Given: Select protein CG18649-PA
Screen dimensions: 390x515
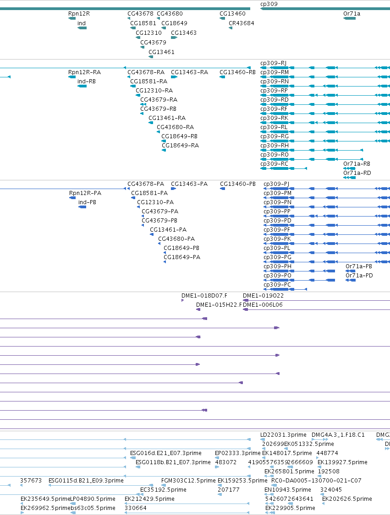Looking at the screenshot, I should click(182, 257).
